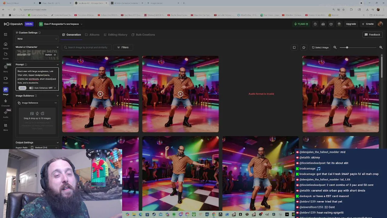Click the Upgrade button
This screenshot has width=387, height=218.
[351, 24]
